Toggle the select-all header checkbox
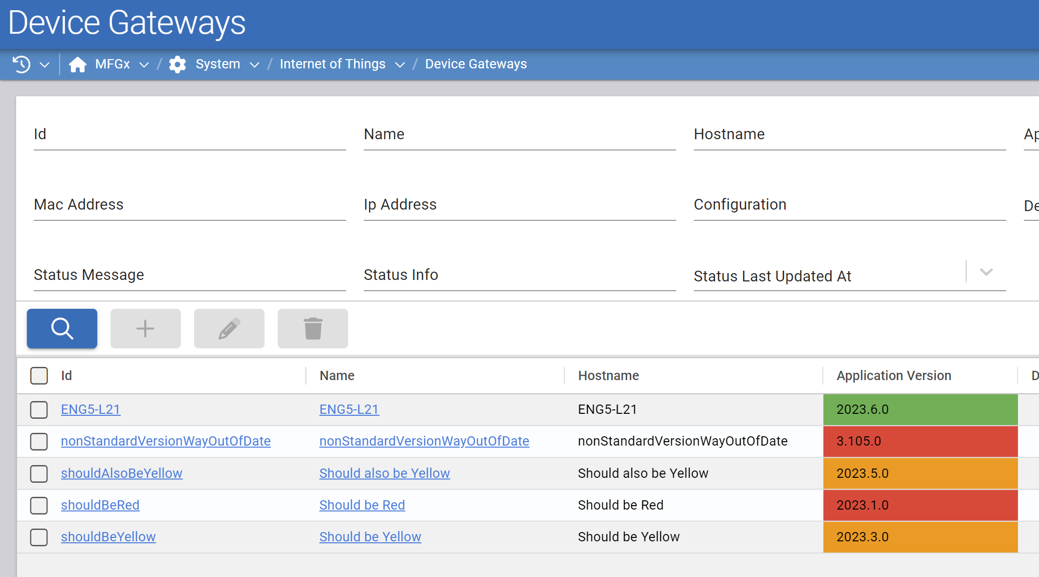The width and height of the screenshot is (1039, 577). click(39, 376)
